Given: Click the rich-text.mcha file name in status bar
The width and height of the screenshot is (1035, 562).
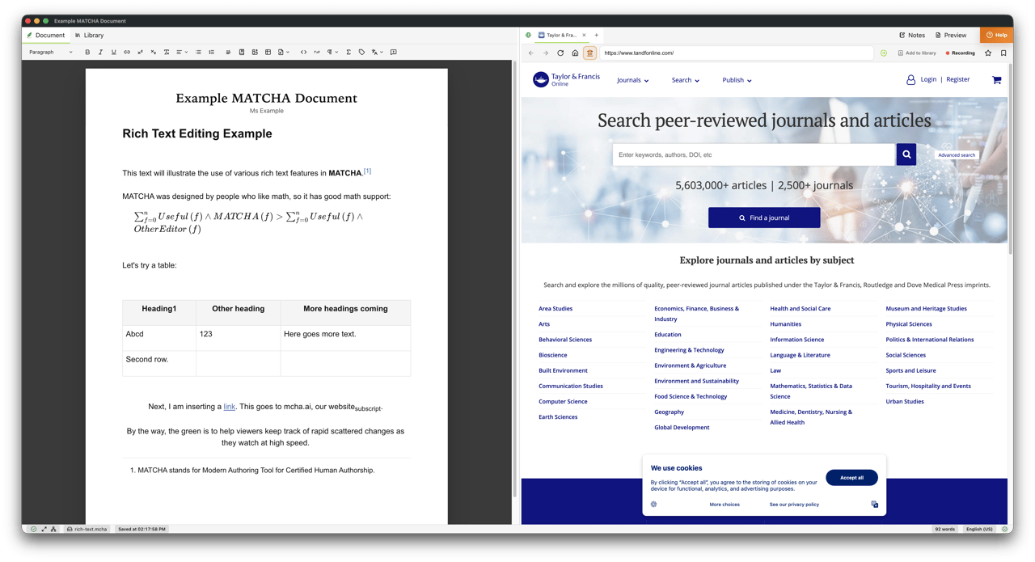Looking at the screenshot, I should click(x=87, y=529).
